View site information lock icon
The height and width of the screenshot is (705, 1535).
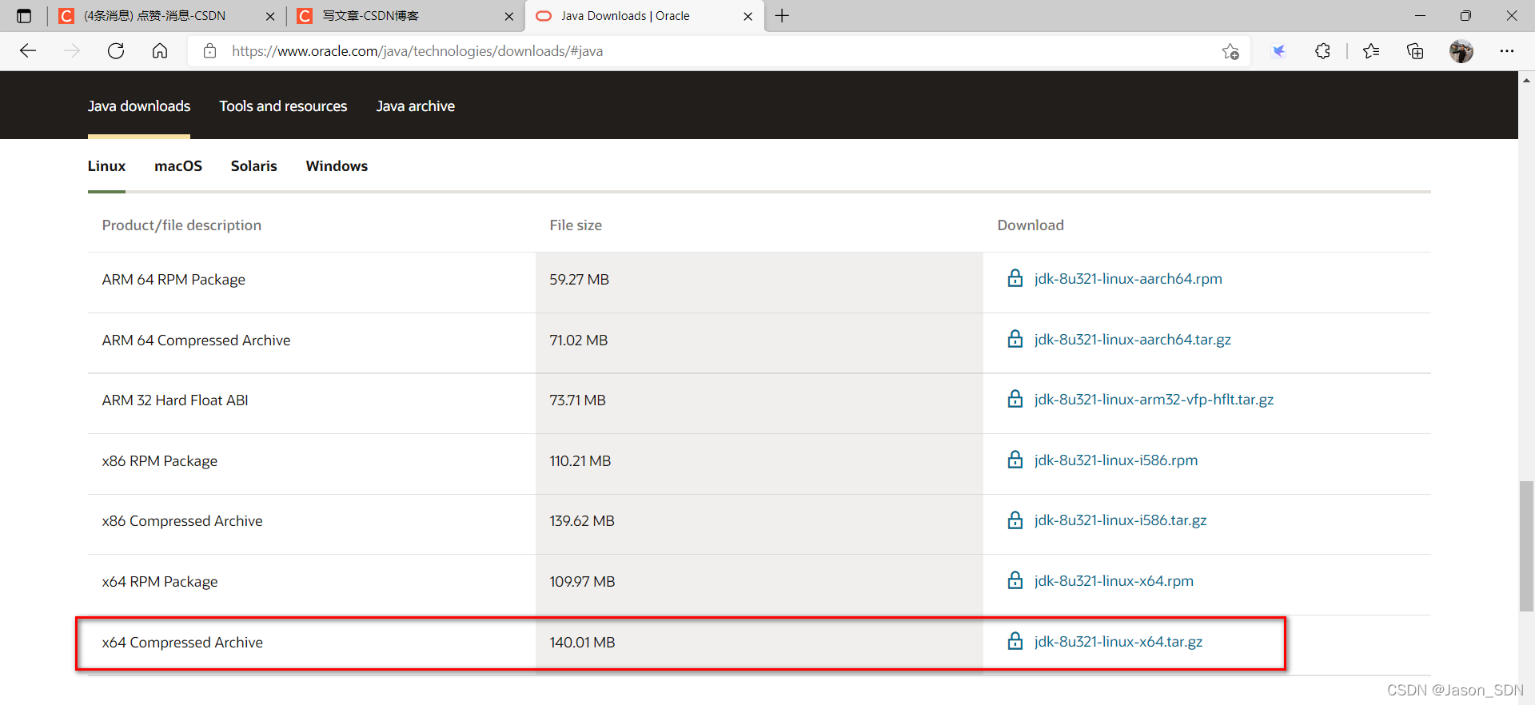tap(210, 51)
